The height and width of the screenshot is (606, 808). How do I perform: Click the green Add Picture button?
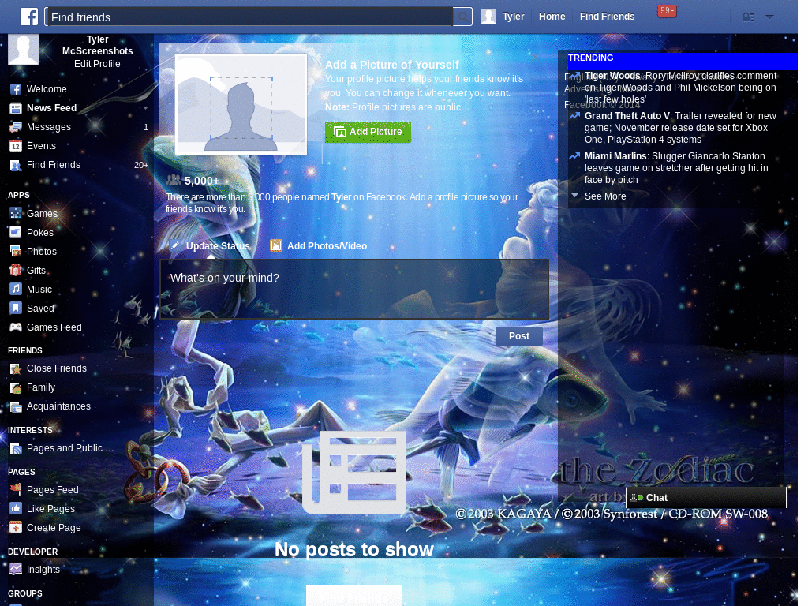(368, 132)
